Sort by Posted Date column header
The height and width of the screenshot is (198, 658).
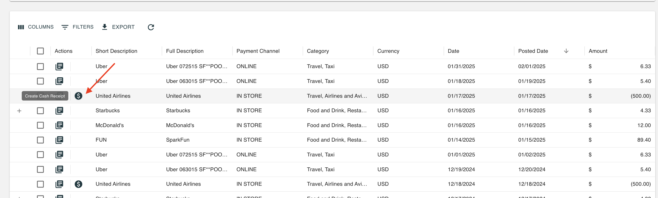coord(533,51)
